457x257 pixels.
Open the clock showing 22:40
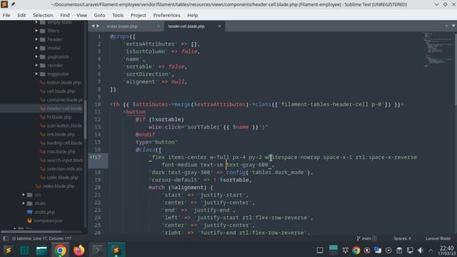(446, 251)
